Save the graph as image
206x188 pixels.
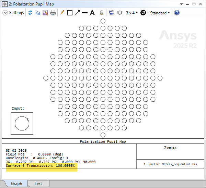45,13
